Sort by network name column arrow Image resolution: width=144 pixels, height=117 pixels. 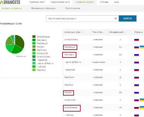point(82,32)
